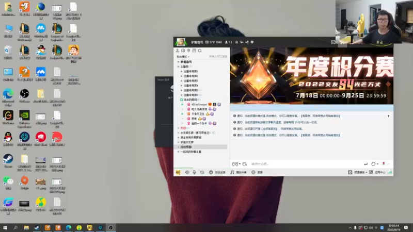Open the 应用中心 app center

377,172
